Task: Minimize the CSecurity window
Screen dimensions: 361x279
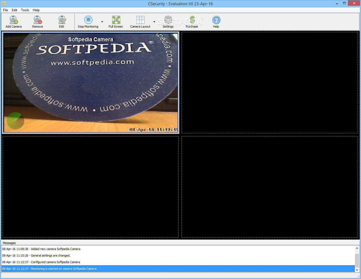Action: [337, 3]
